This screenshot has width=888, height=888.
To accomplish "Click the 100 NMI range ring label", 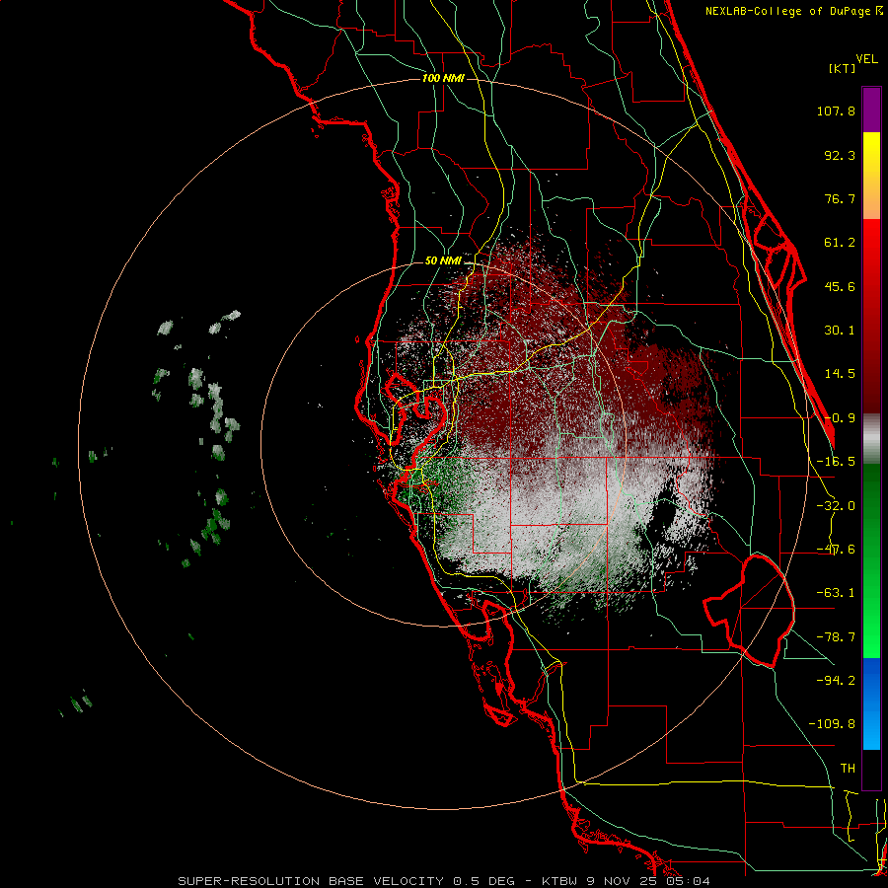I will tap(443, 78).
